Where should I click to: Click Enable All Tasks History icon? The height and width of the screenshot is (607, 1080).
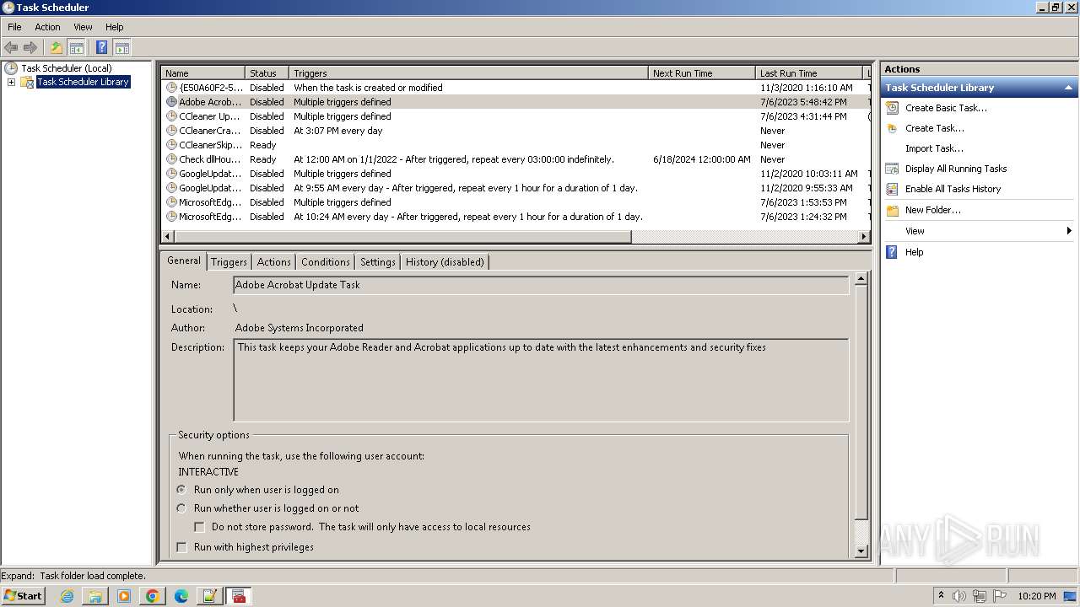pos(892,189)
